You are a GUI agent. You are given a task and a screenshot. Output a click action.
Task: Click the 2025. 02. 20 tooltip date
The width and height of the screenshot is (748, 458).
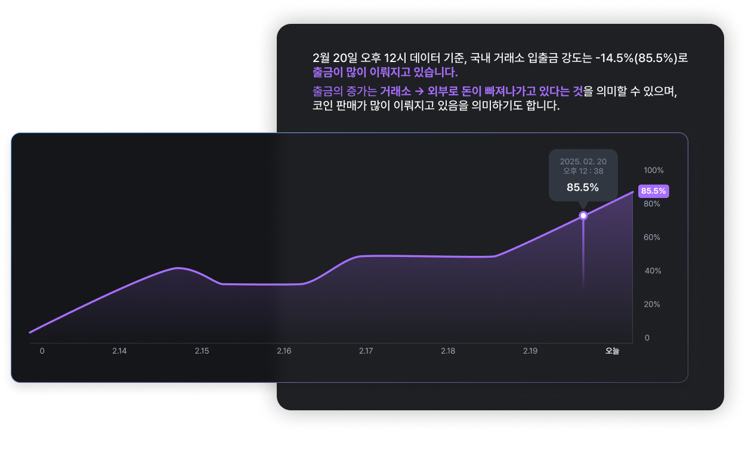(x=583, y=162)
